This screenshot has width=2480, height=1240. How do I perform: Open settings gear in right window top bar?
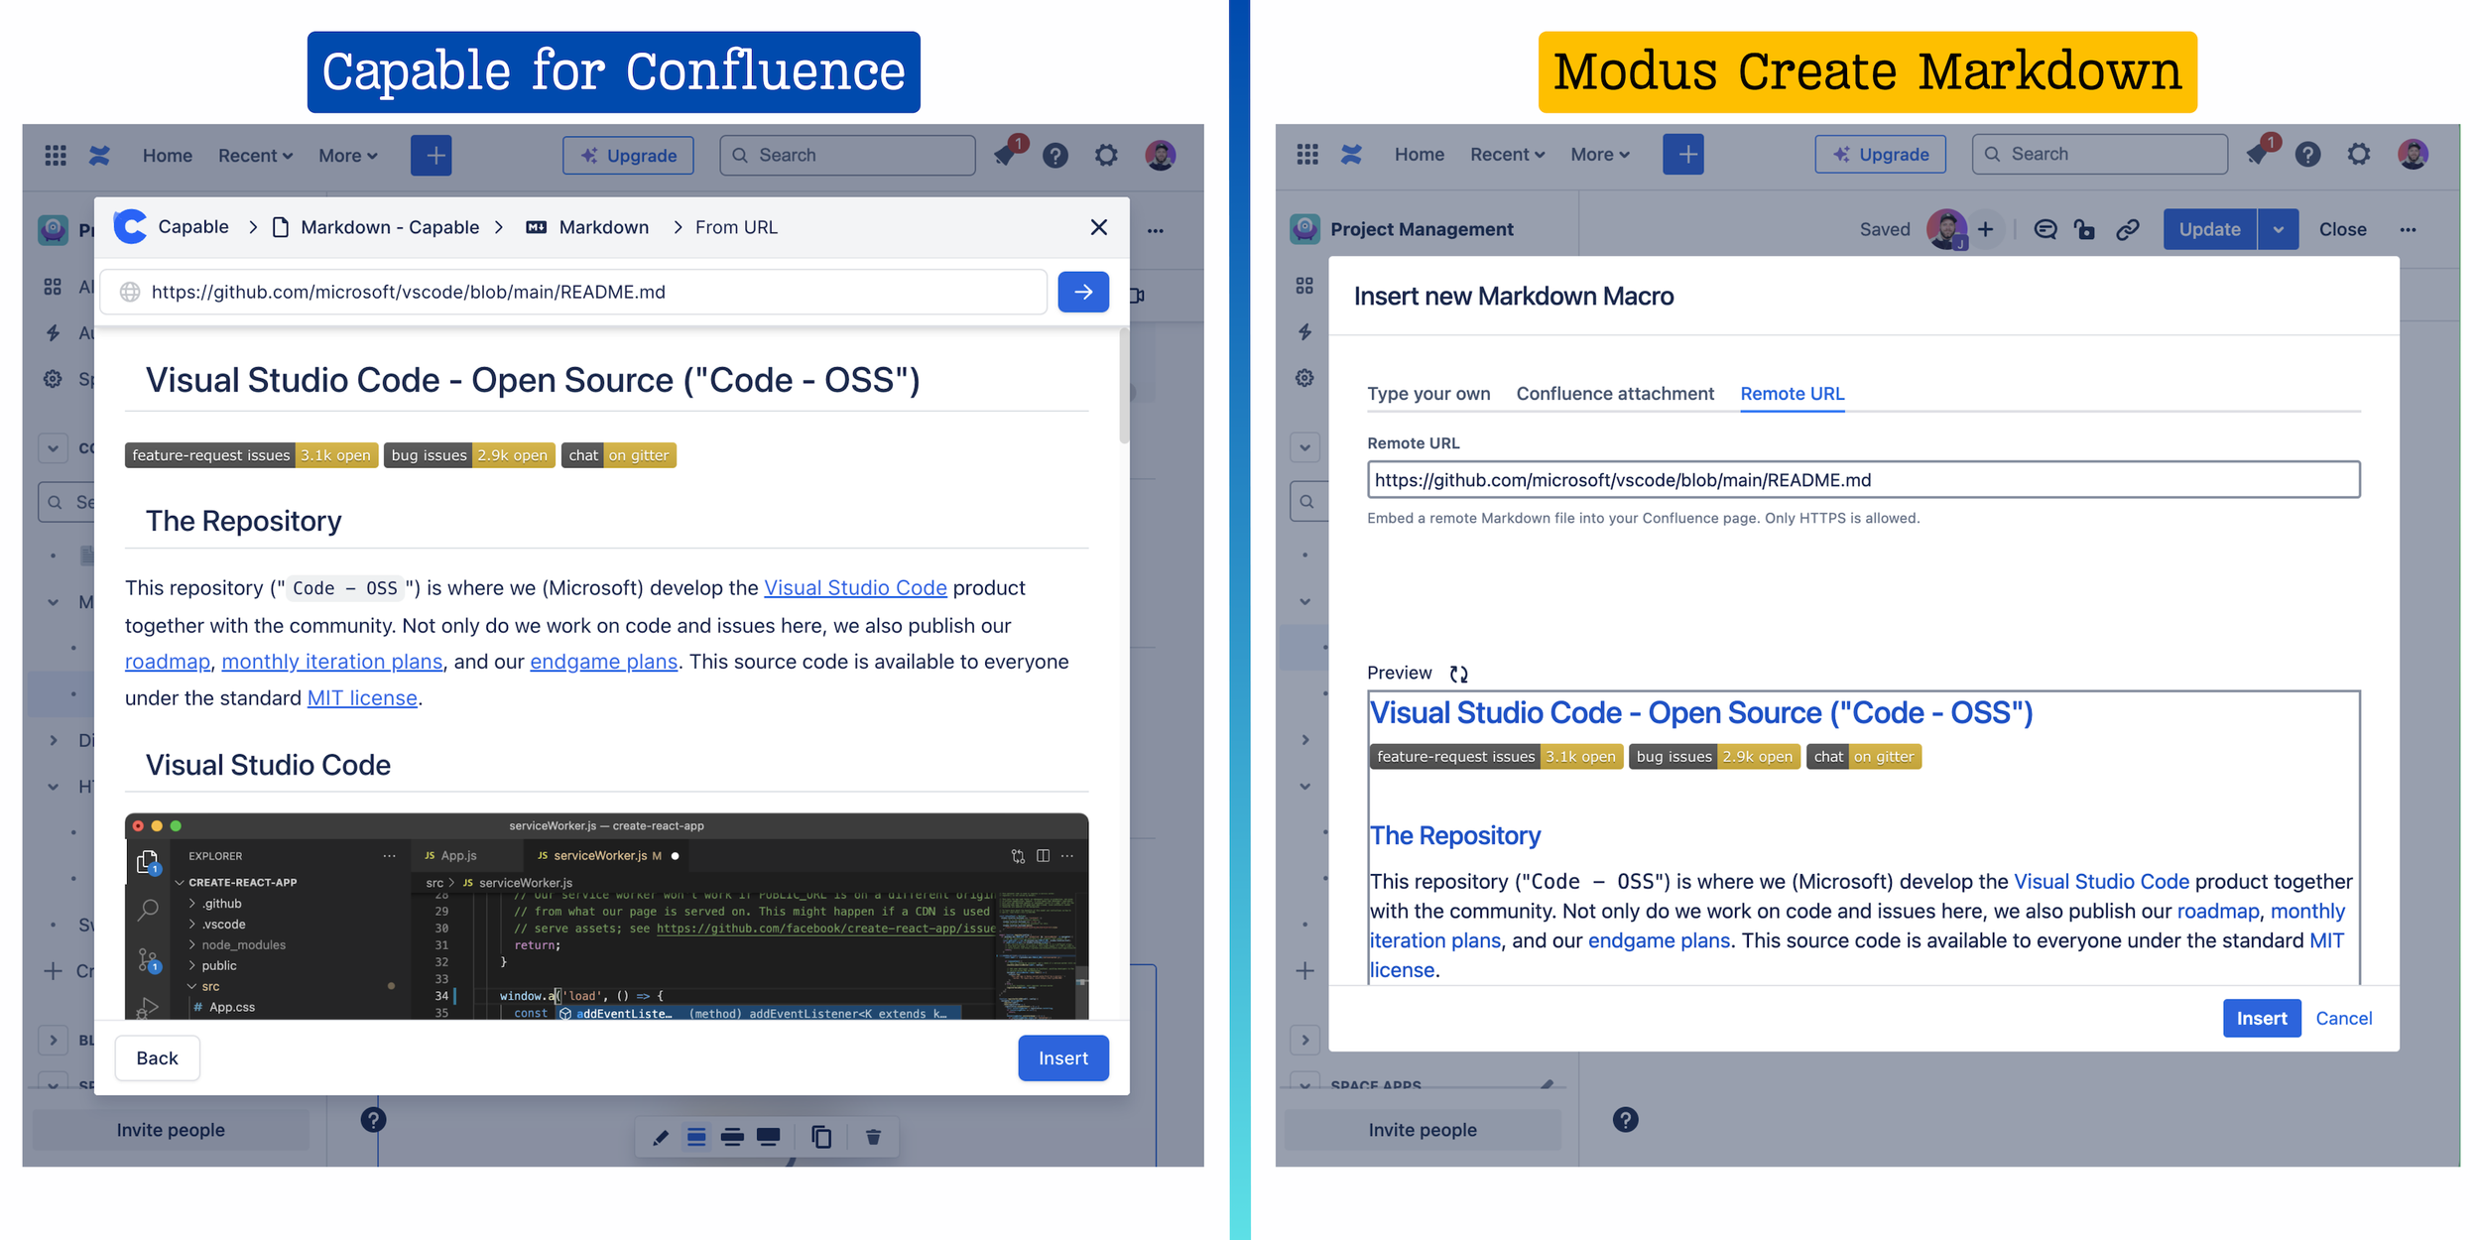tap(2359, 154)
